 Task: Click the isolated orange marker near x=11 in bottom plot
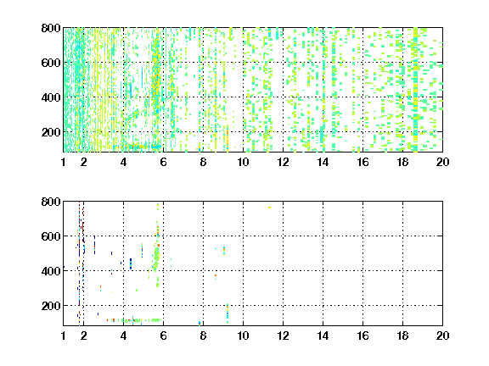pyautogui.click(x=269, y=208)
